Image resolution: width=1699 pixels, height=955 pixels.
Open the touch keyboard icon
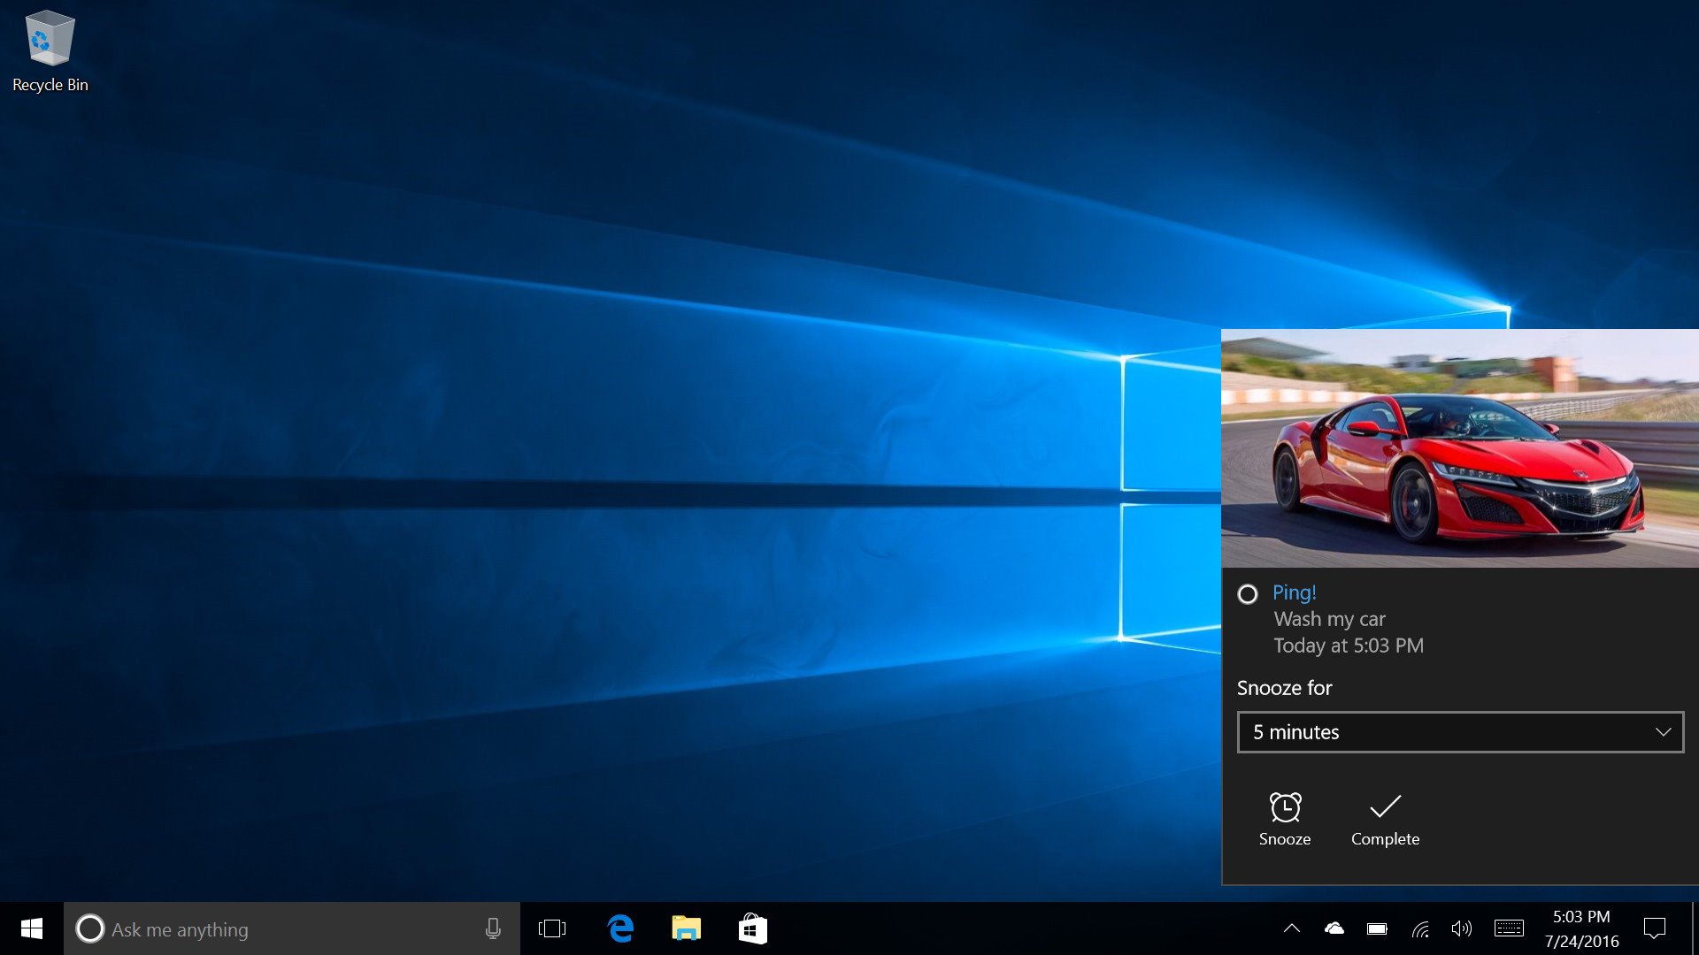1509,928
